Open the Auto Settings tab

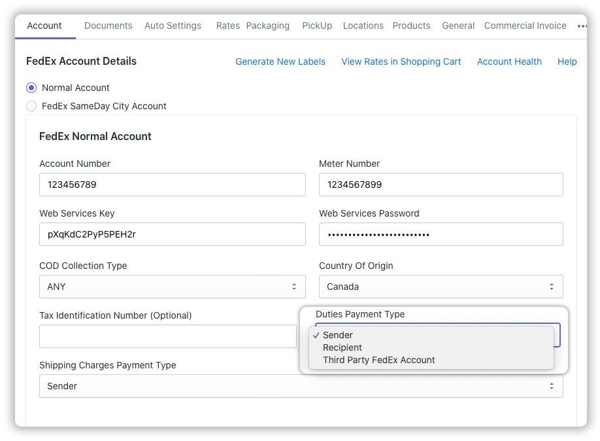173,26
